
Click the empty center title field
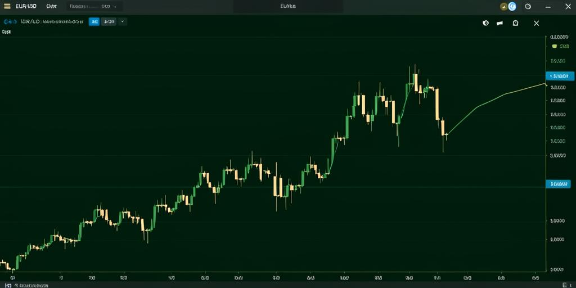[x=288, y=6]
